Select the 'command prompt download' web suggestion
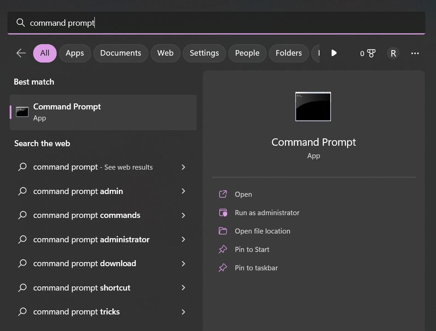Image resolution: width=436 pixels, height=331 pixels. pos(85,263)
